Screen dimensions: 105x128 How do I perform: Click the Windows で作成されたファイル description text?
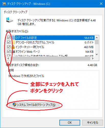(x=26, y=76)
